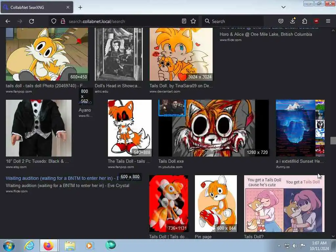Click 'www.deviantart.com' source text
The image size is (336, 252).
(165, 92)
